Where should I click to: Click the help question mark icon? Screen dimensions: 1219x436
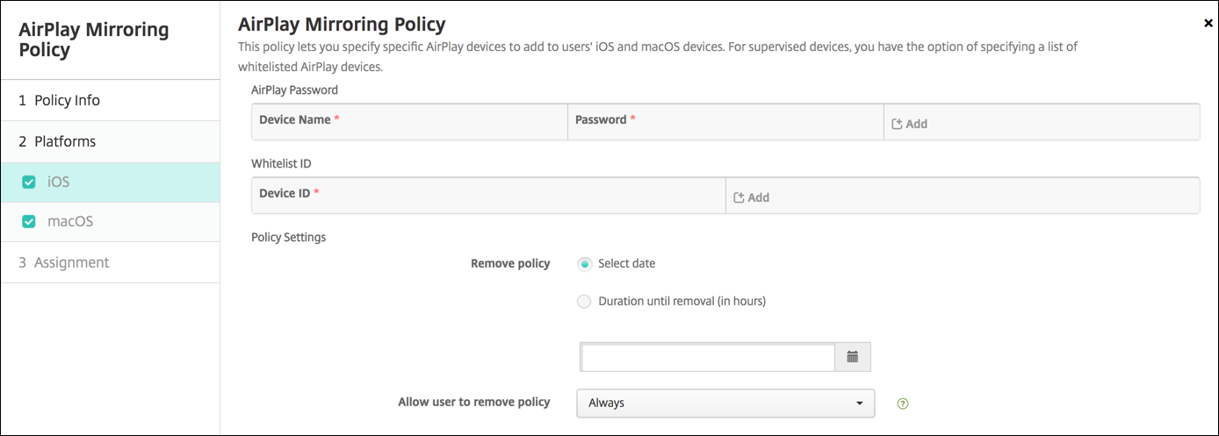point(902,404)
